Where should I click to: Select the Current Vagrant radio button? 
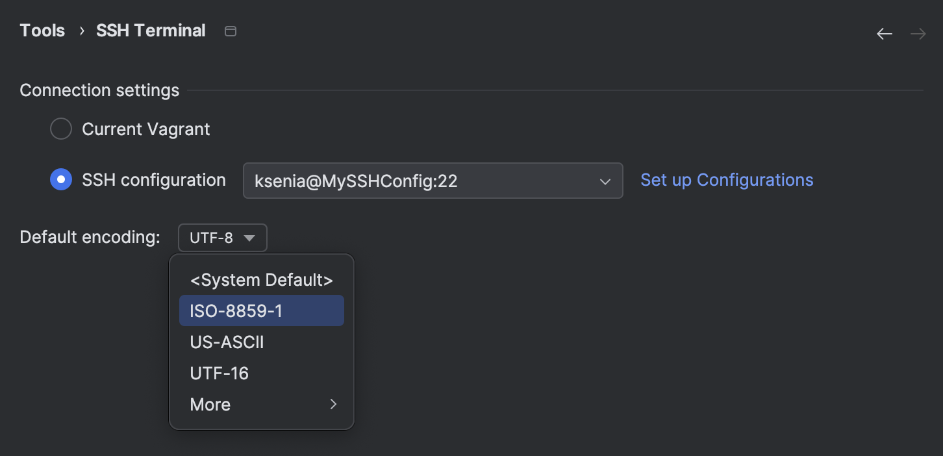(x=60, y=129)
